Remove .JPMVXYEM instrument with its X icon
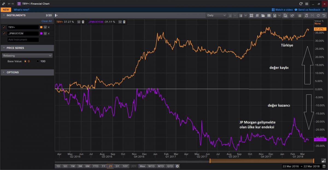Screen dimensions: 328x170 [49, 33]
